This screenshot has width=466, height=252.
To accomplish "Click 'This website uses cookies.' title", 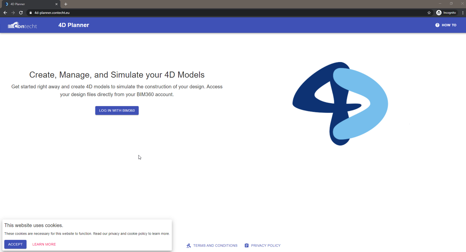I will pyautogui.click(x=34, y=225).
